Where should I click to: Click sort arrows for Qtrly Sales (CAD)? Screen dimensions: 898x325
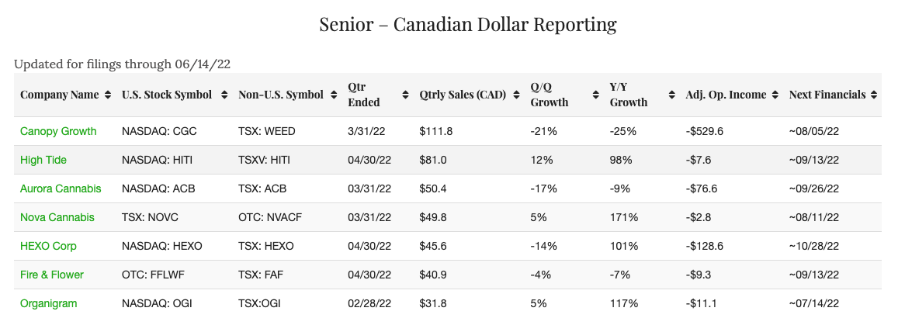pos(515,95)
